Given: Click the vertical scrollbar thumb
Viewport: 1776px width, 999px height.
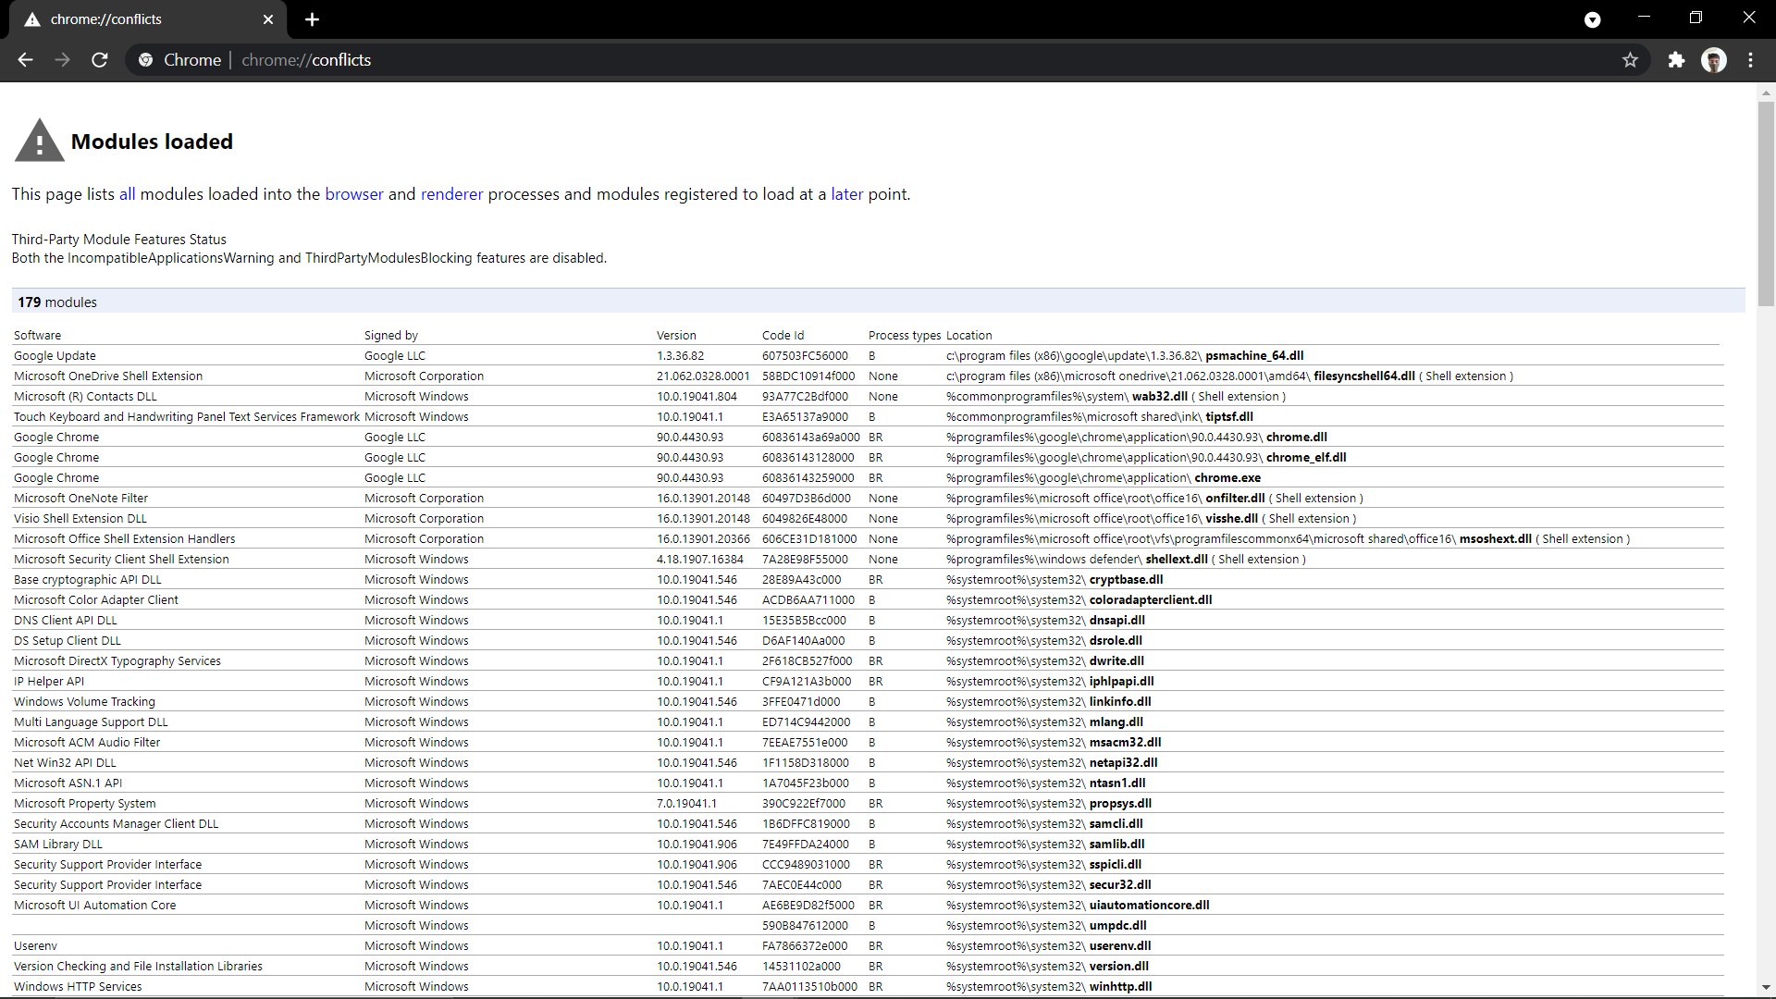Looking at the screenshot, I should tap(1766, 203).
